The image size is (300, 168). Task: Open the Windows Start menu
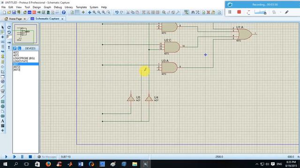point(5,164)
